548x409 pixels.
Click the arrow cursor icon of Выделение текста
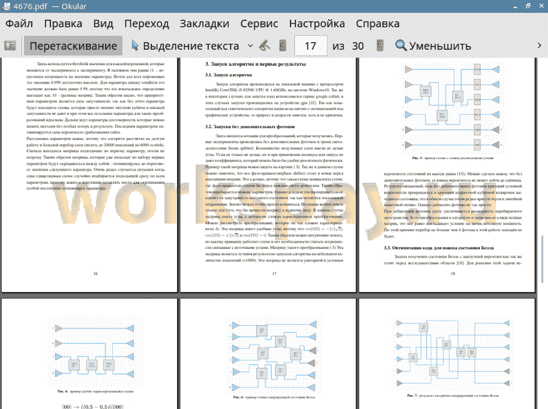pyautogui.click(x=135, y=45)
